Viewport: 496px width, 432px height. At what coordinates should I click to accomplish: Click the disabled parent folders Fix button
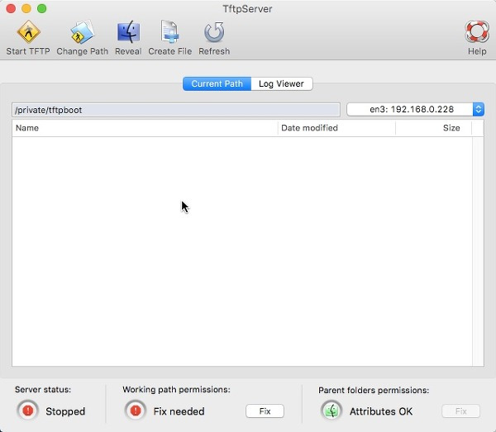point(461,411)
